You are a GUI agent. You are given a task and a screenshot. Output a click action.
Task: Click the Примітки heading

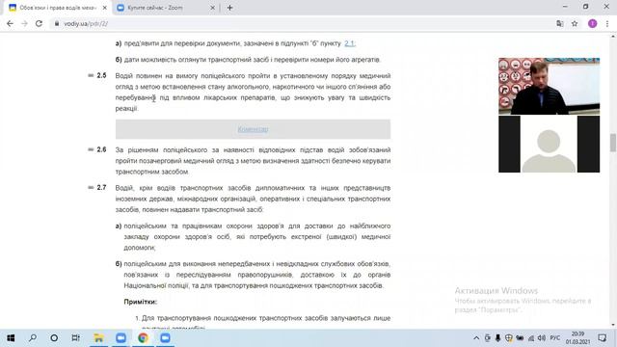[141, 302]
